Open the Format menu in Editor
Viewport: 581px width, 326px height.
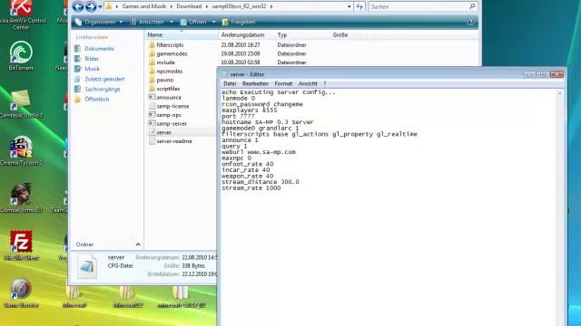coord(283,83)
